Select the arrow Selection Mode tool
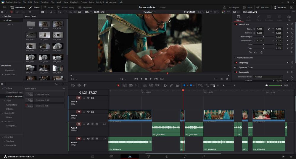Image resolution: width=296 pixels, height=159 pixels. tap(118, 85)
